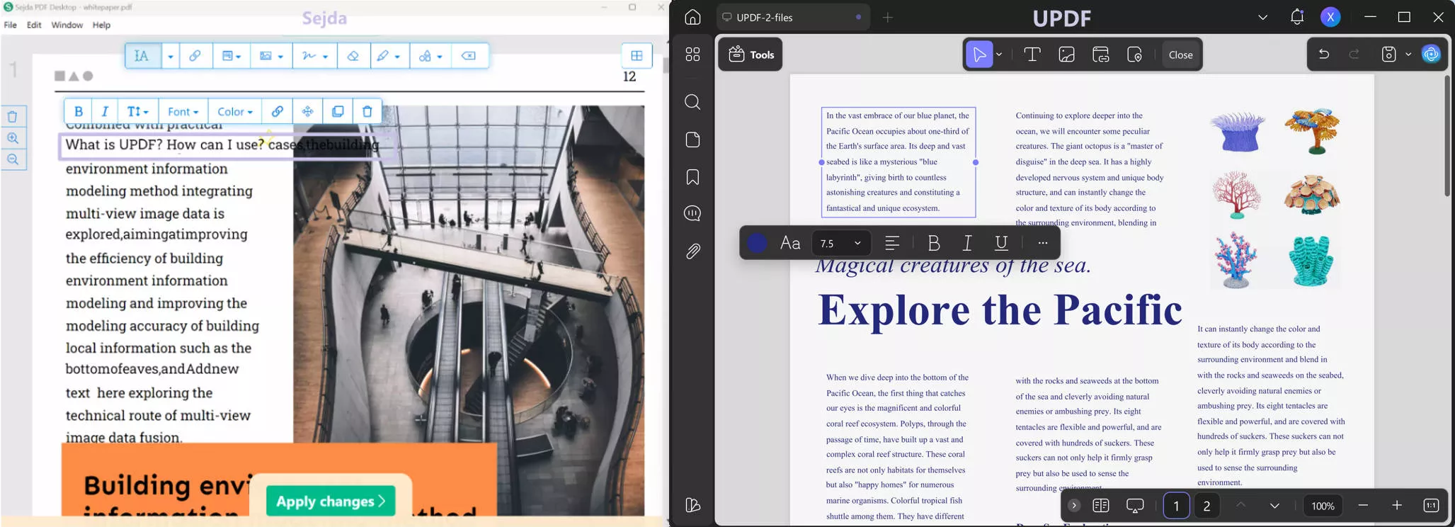Go to page 2 in UPDF bottom bar
The image size is (1455, 527).
1206,506
